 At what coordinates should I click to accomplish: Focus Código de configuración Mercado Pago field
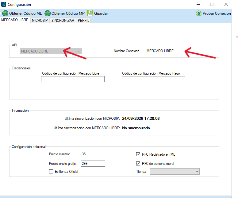point(153,79)
